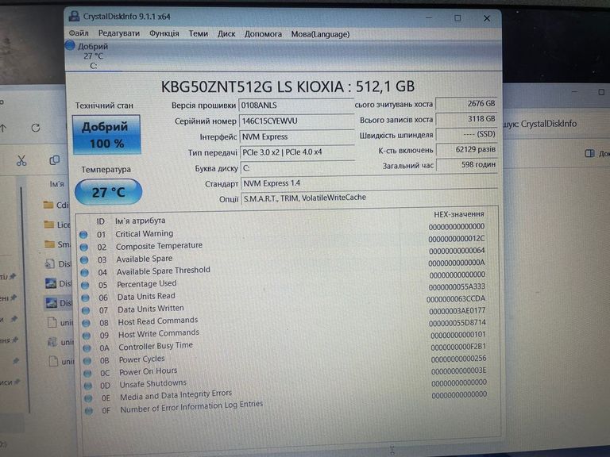The width and height of the screenshot is (610, 457).
Task: Click hex value 0000000055A333
Action: 457,286
